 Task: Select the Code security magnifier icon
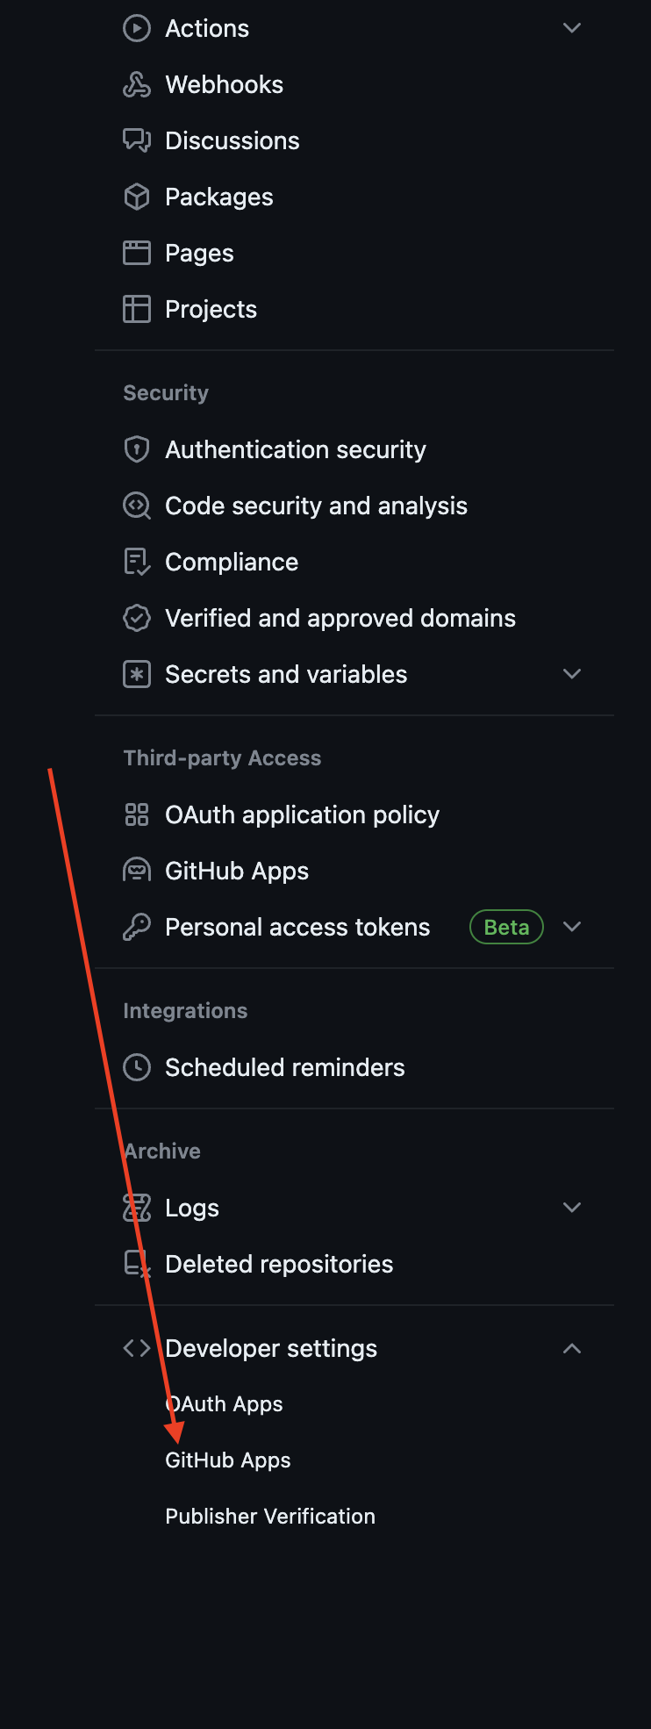tap(137, 506)
